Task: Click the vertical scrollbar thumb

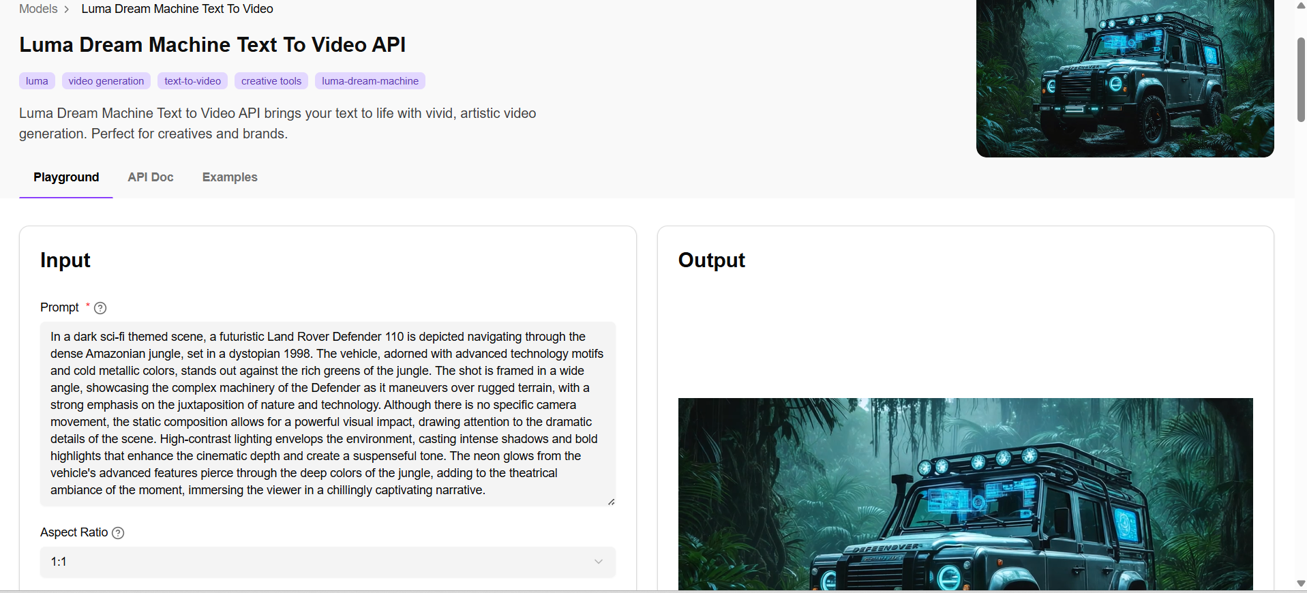Action: pyautogui.click(x=1300, y=80)
